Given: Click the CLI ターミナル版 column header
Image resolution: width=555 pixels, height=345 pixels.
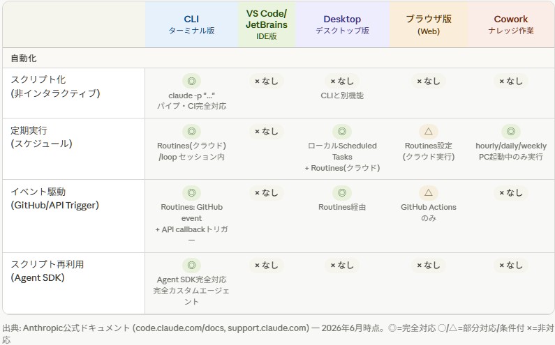Looking at the screenshot, I should pos(191,24).
